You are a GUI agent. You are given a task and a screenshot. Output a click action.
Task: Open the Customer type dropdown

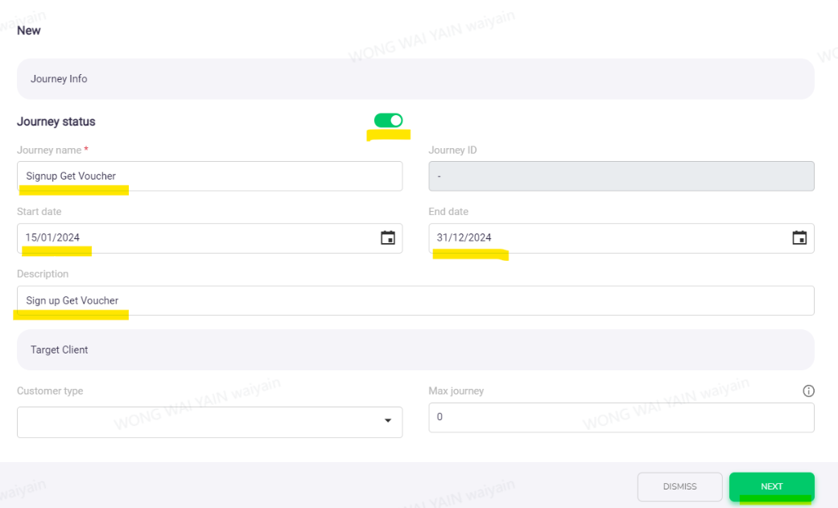point(209,422)
